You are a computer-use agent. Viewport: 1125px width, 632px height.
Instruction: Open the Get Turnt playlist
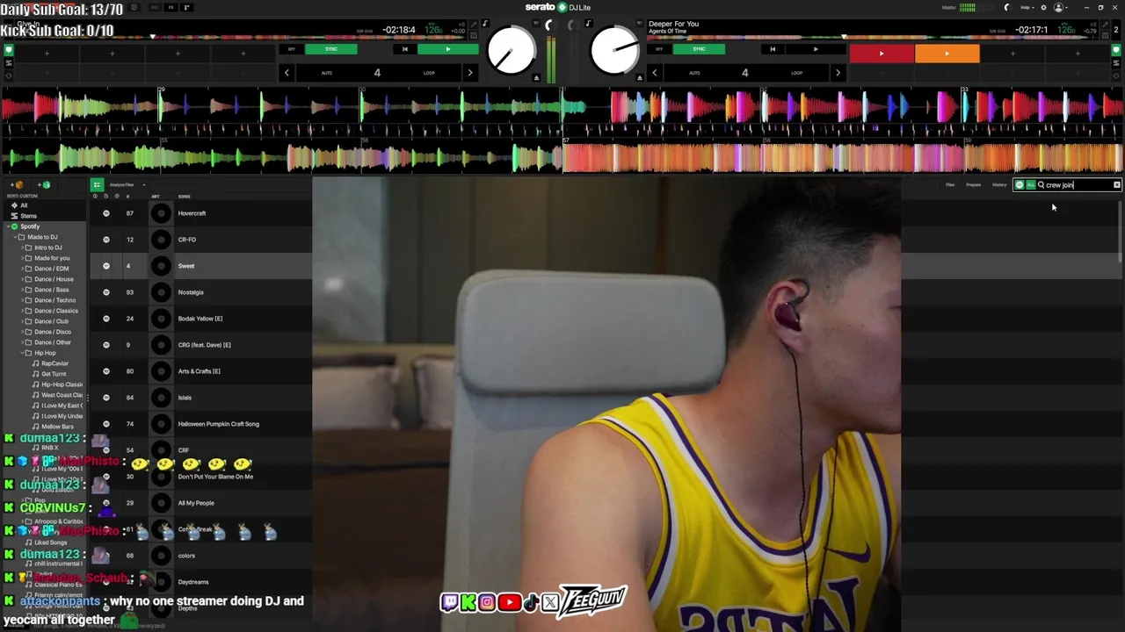point(54,374)
